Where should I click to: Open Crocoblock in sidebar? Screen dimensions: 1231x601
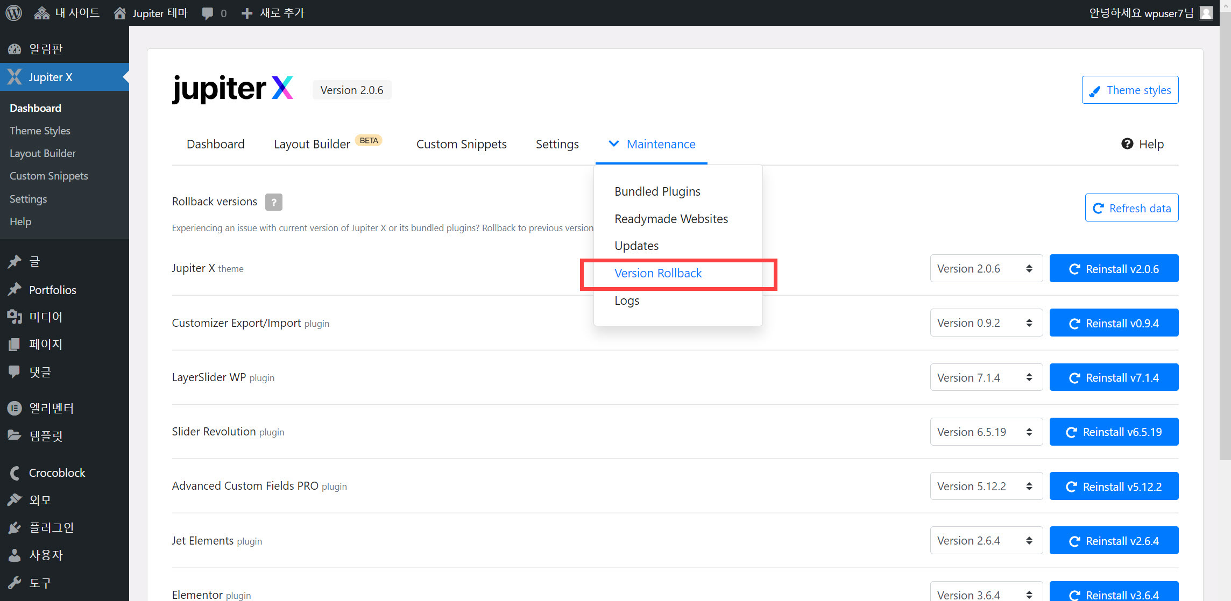tap(56, 473)
